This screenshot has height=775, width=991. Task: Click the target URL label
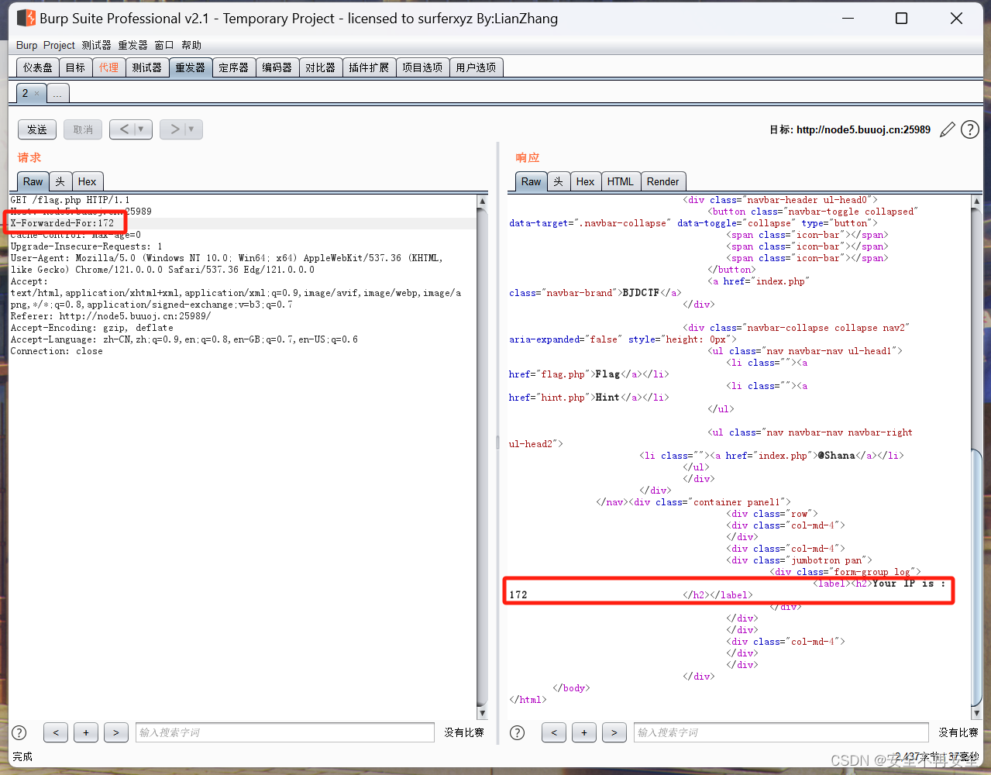(x=850, y=129)
